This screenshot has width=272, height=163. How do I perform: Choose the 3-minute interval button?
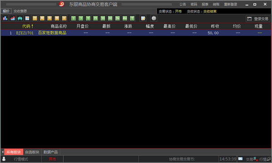(x=81, y=18)
